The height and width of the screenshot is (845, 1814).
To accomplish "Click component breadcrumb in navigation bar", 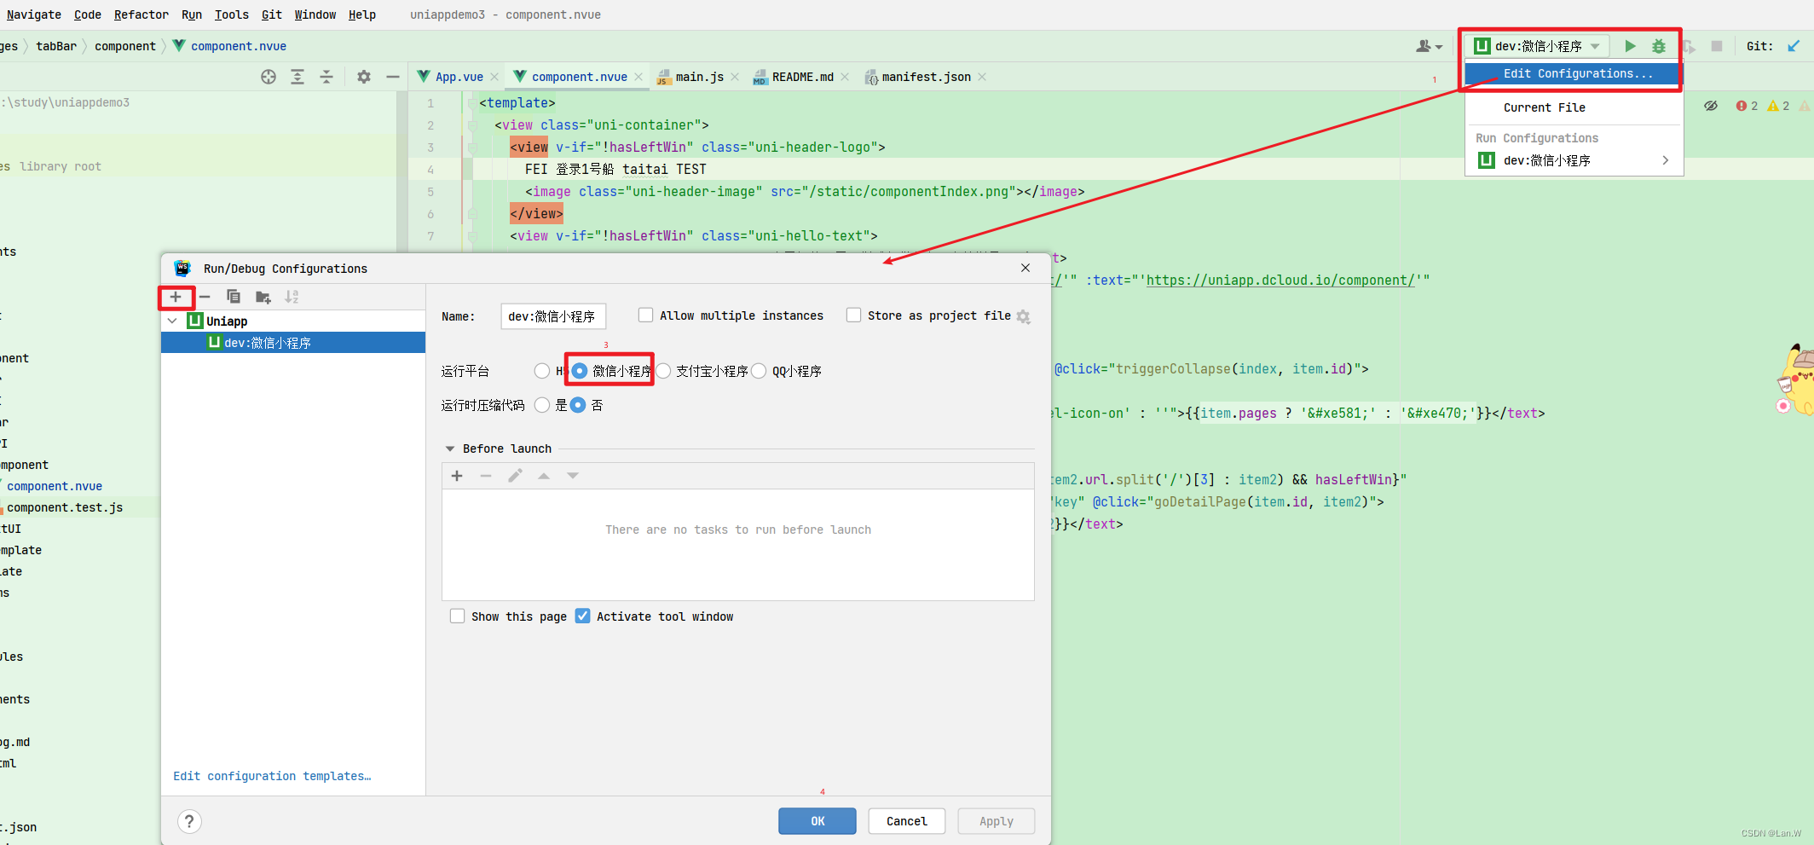I will tap(125, 46).
